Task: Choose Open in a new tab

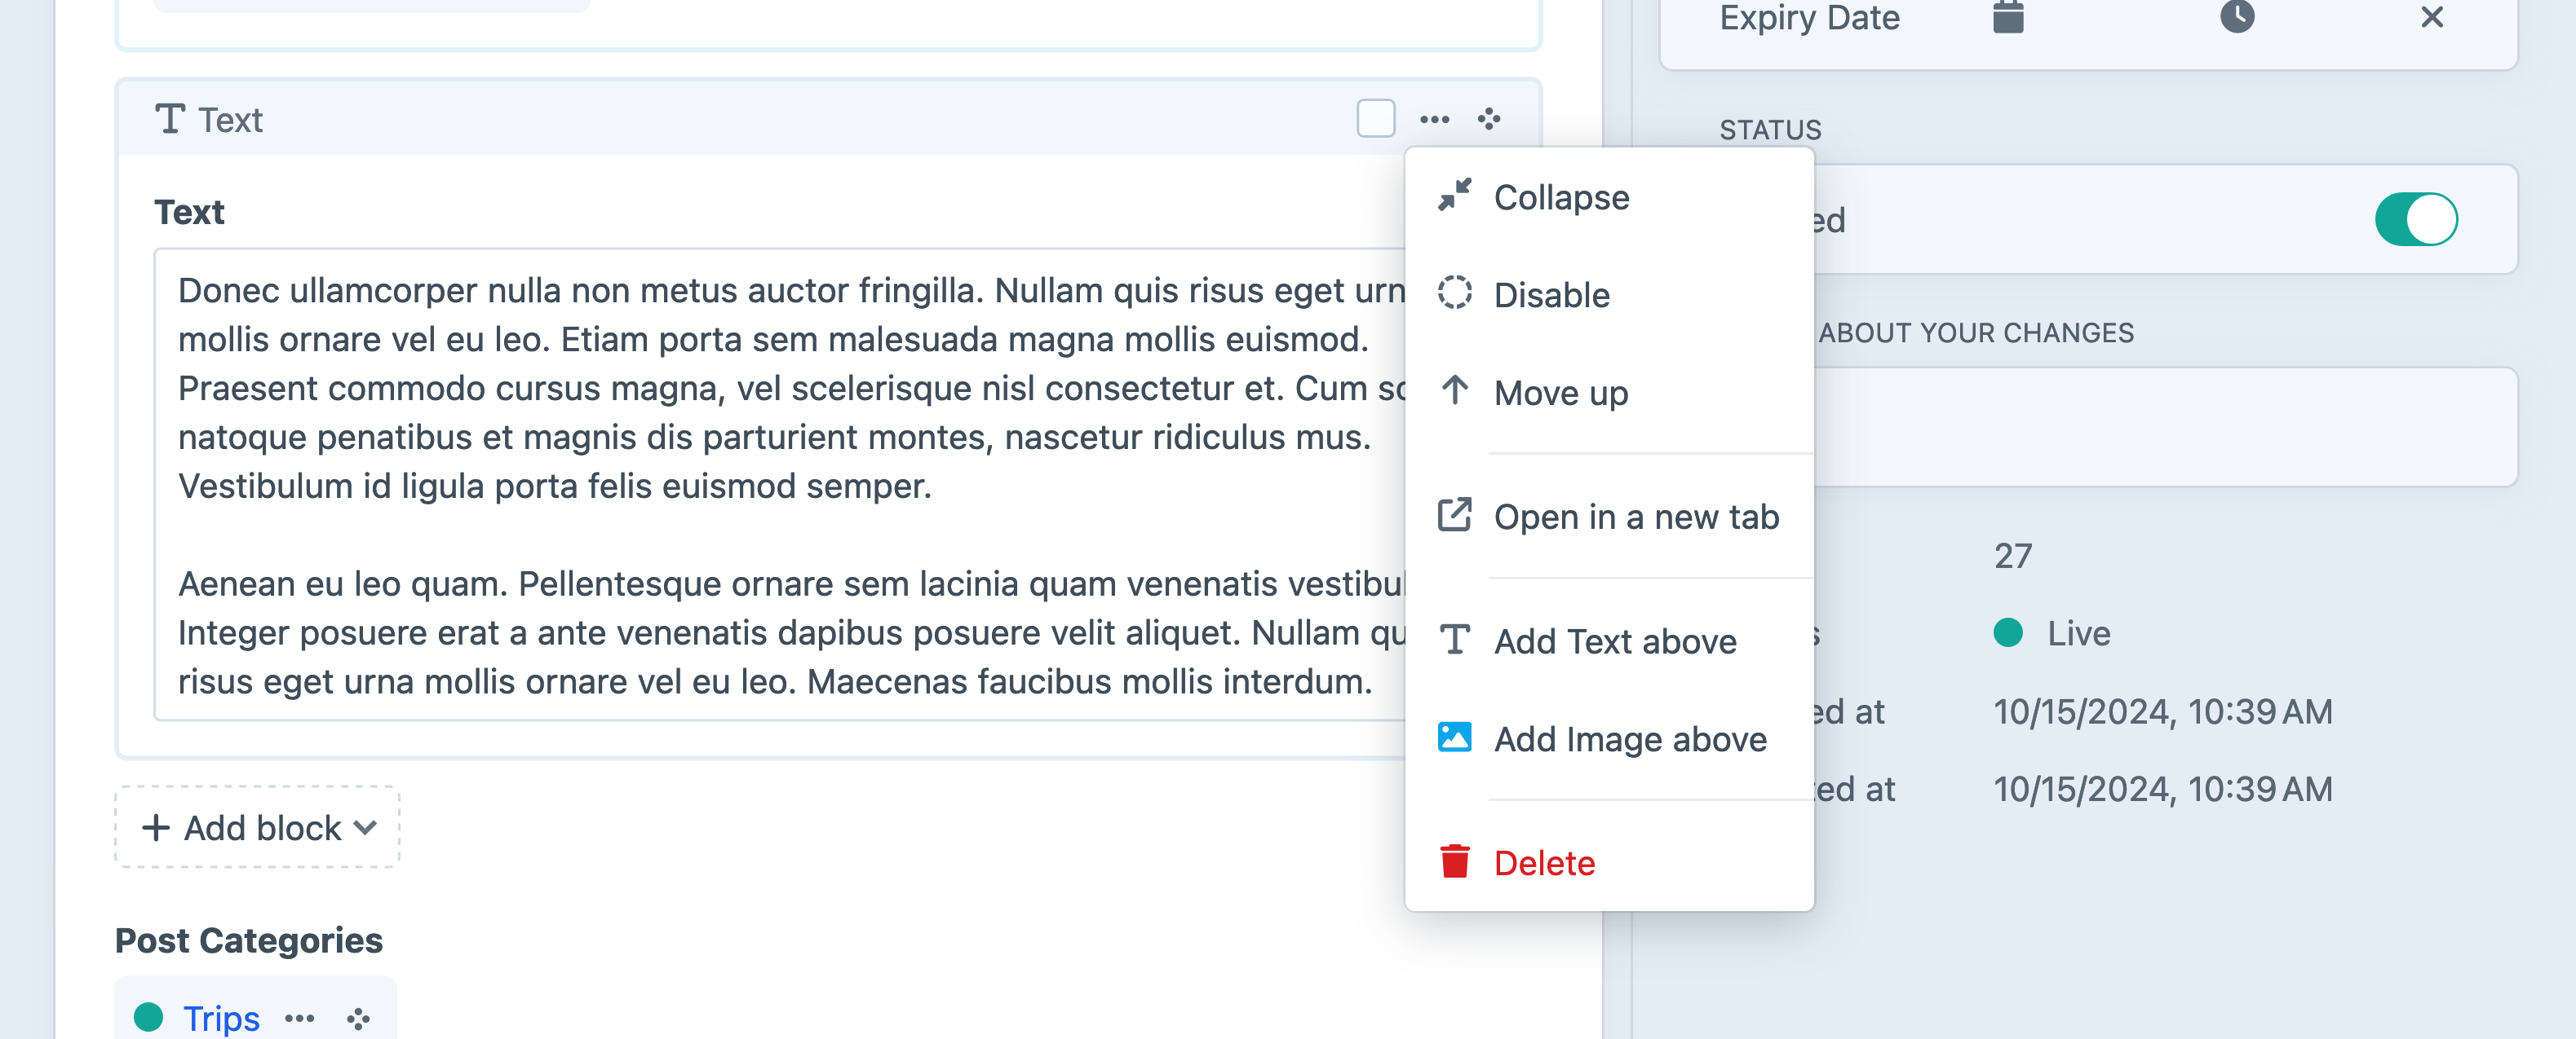Action: tap(1636, 517)
